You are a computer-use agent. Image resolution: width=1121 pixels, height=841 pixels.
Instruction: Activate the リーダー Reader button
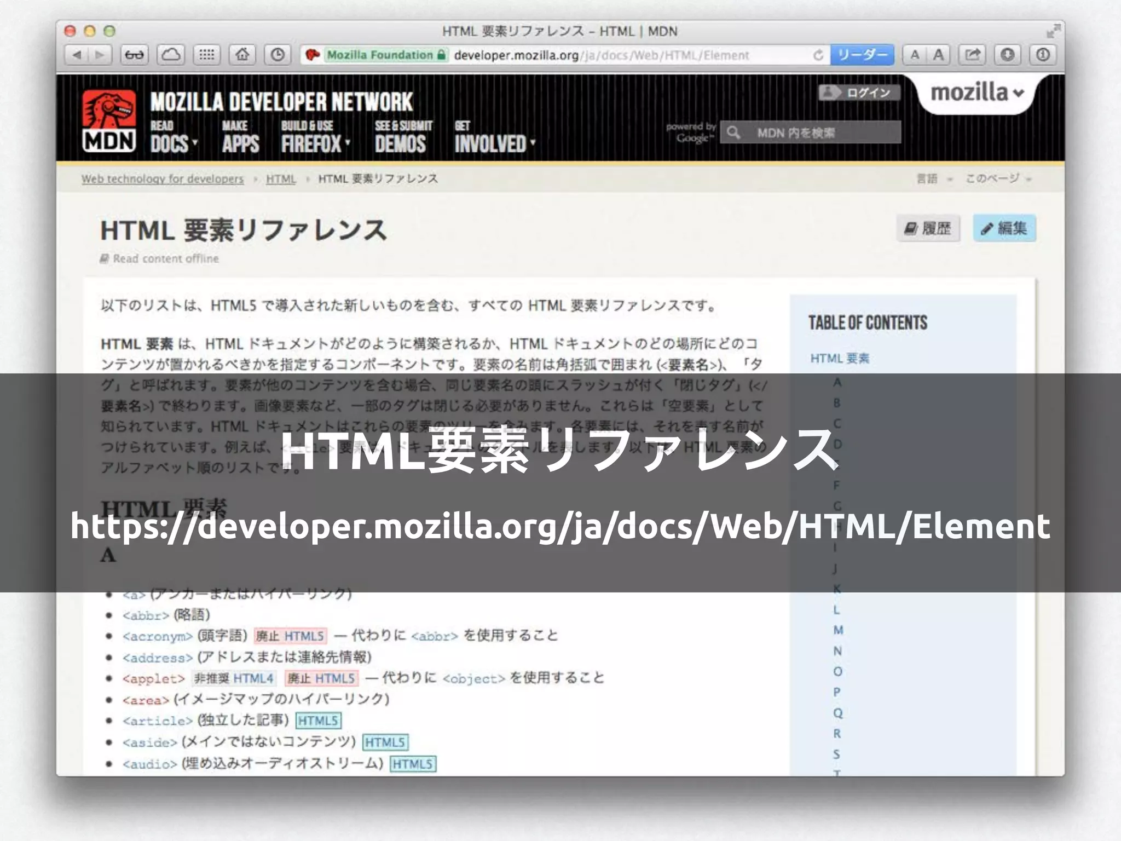[x=862, y=55]
